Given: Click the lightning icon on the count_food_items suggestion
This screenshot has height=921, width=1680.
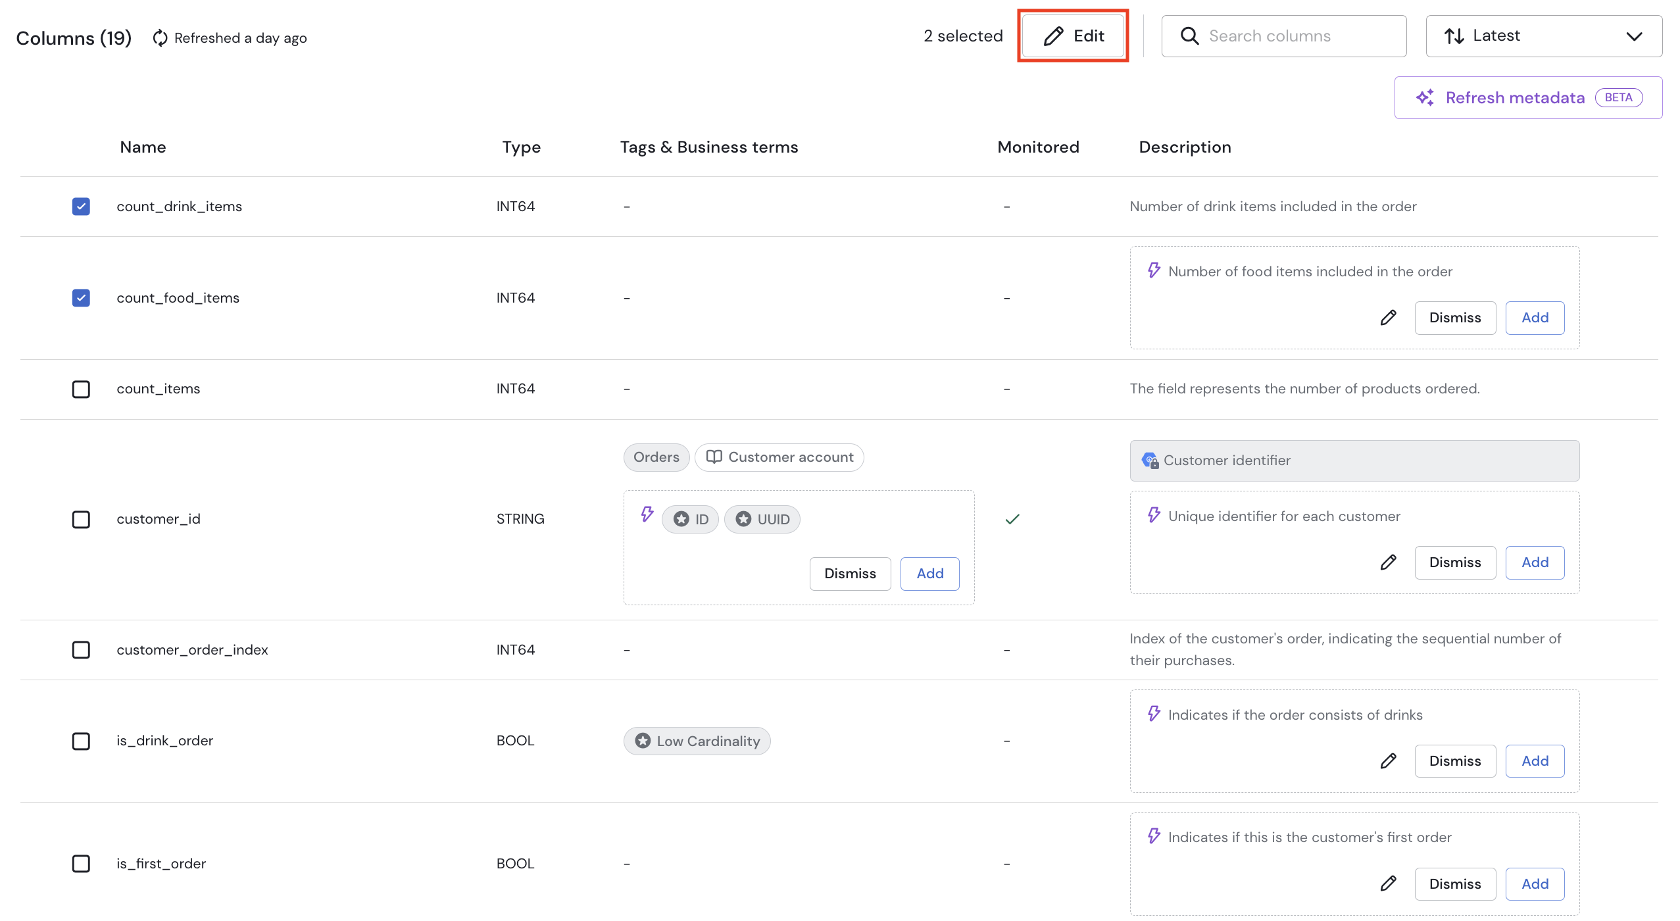Looking at the screenshot, I should pos(1154,270).
